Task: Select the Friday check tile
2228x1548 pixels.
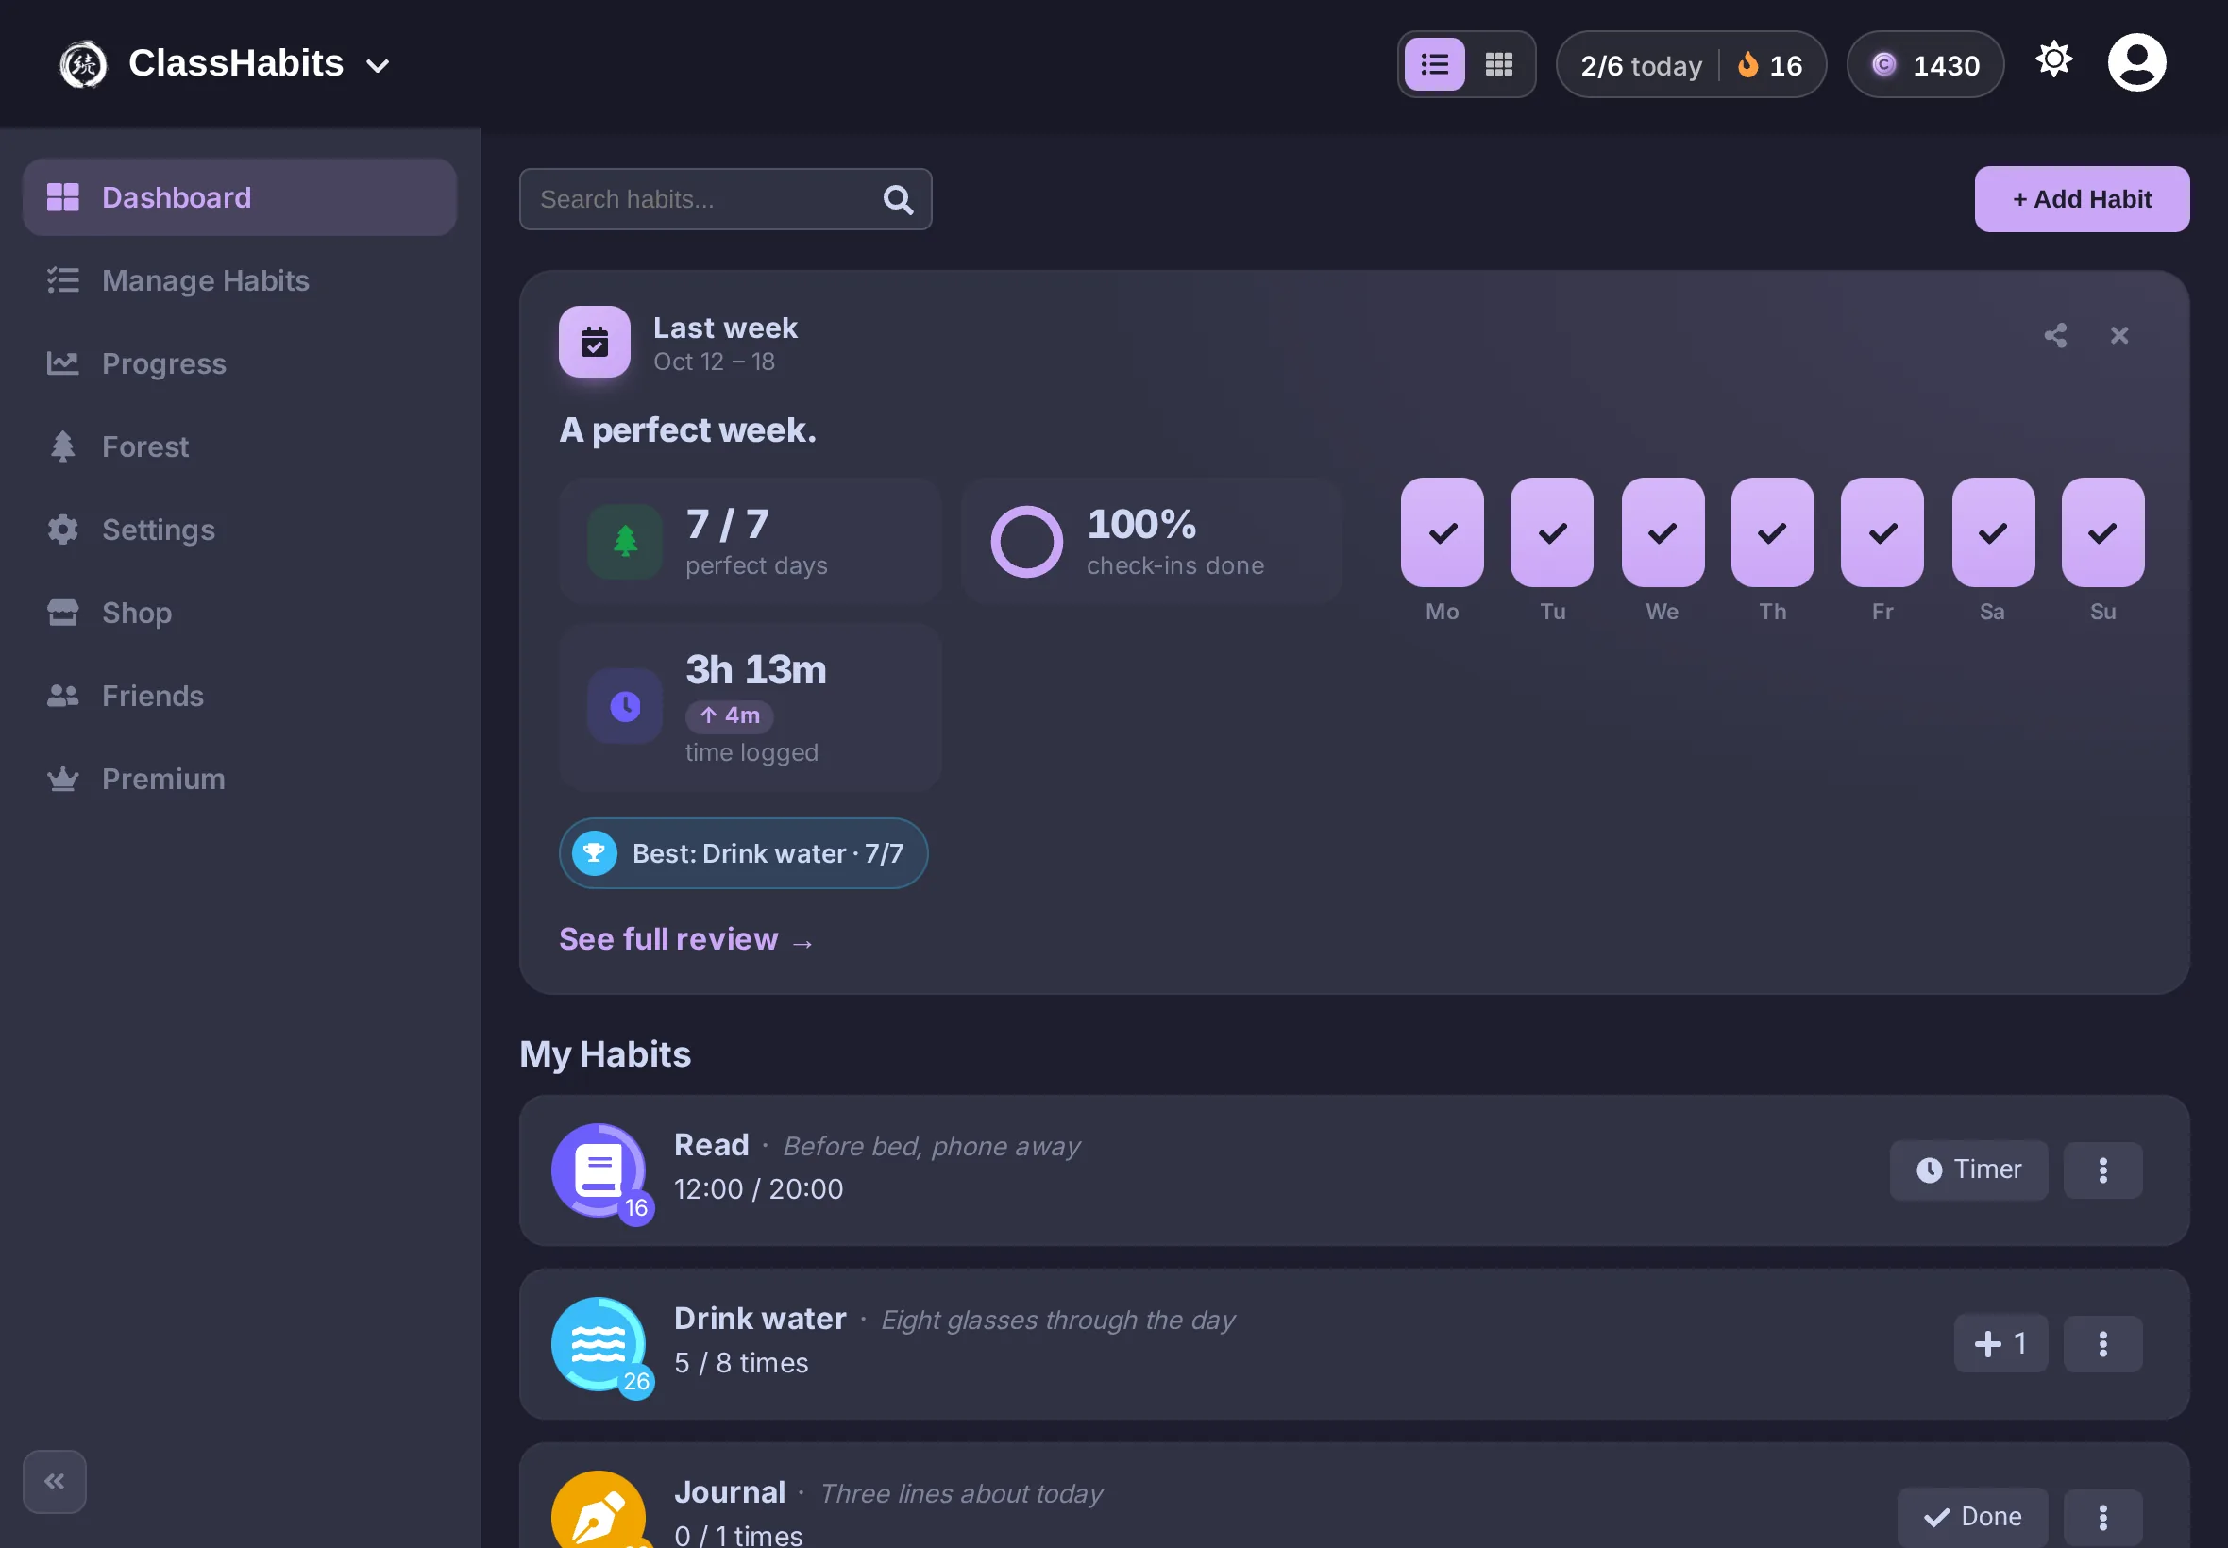Action: [x=1882, y=532]
